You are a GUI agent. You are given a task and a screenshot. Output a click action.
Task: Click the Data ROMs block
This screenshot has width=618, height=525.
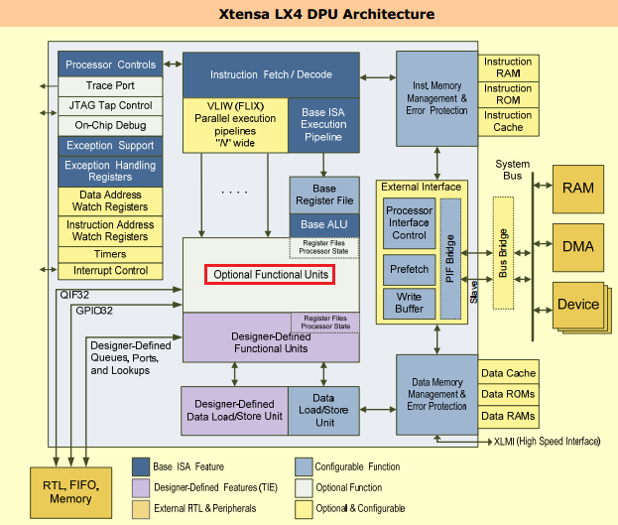[508, 394]
